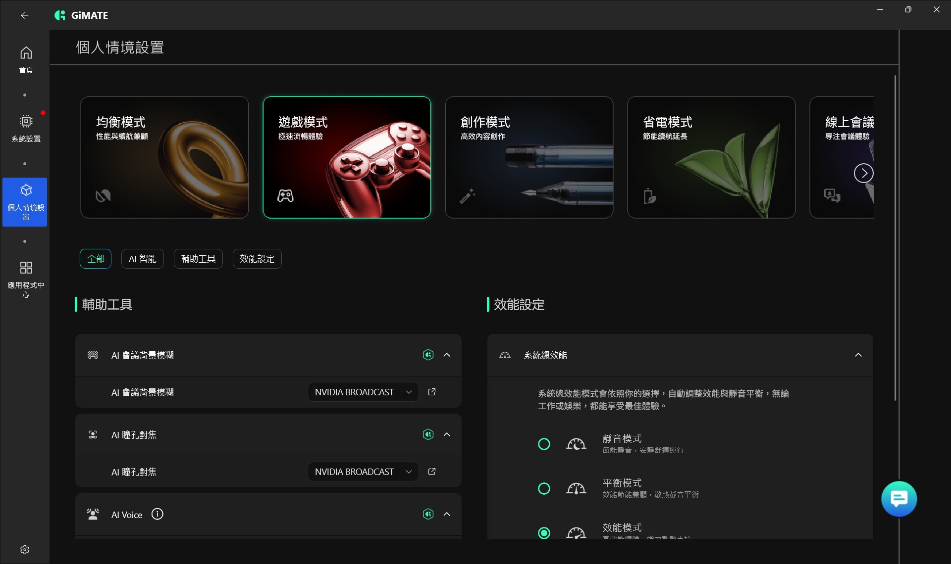Restore the GiMATE window size
This screenshot has width=951, height=564.
click(x=908, y=9)
